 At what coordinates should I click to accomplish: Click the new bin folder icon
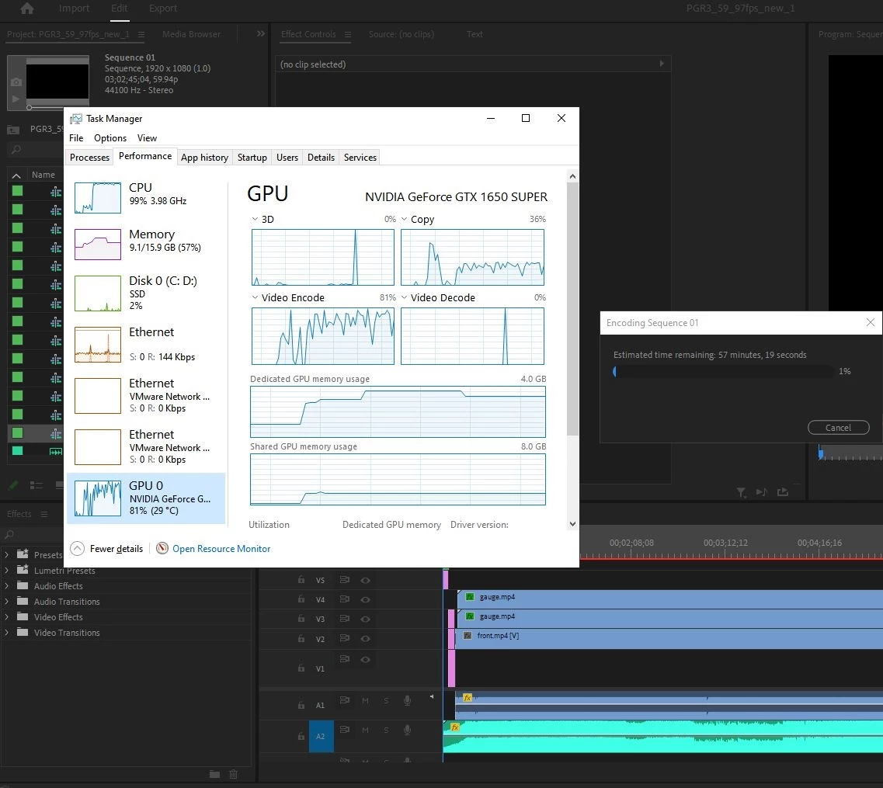pos(214,775)
